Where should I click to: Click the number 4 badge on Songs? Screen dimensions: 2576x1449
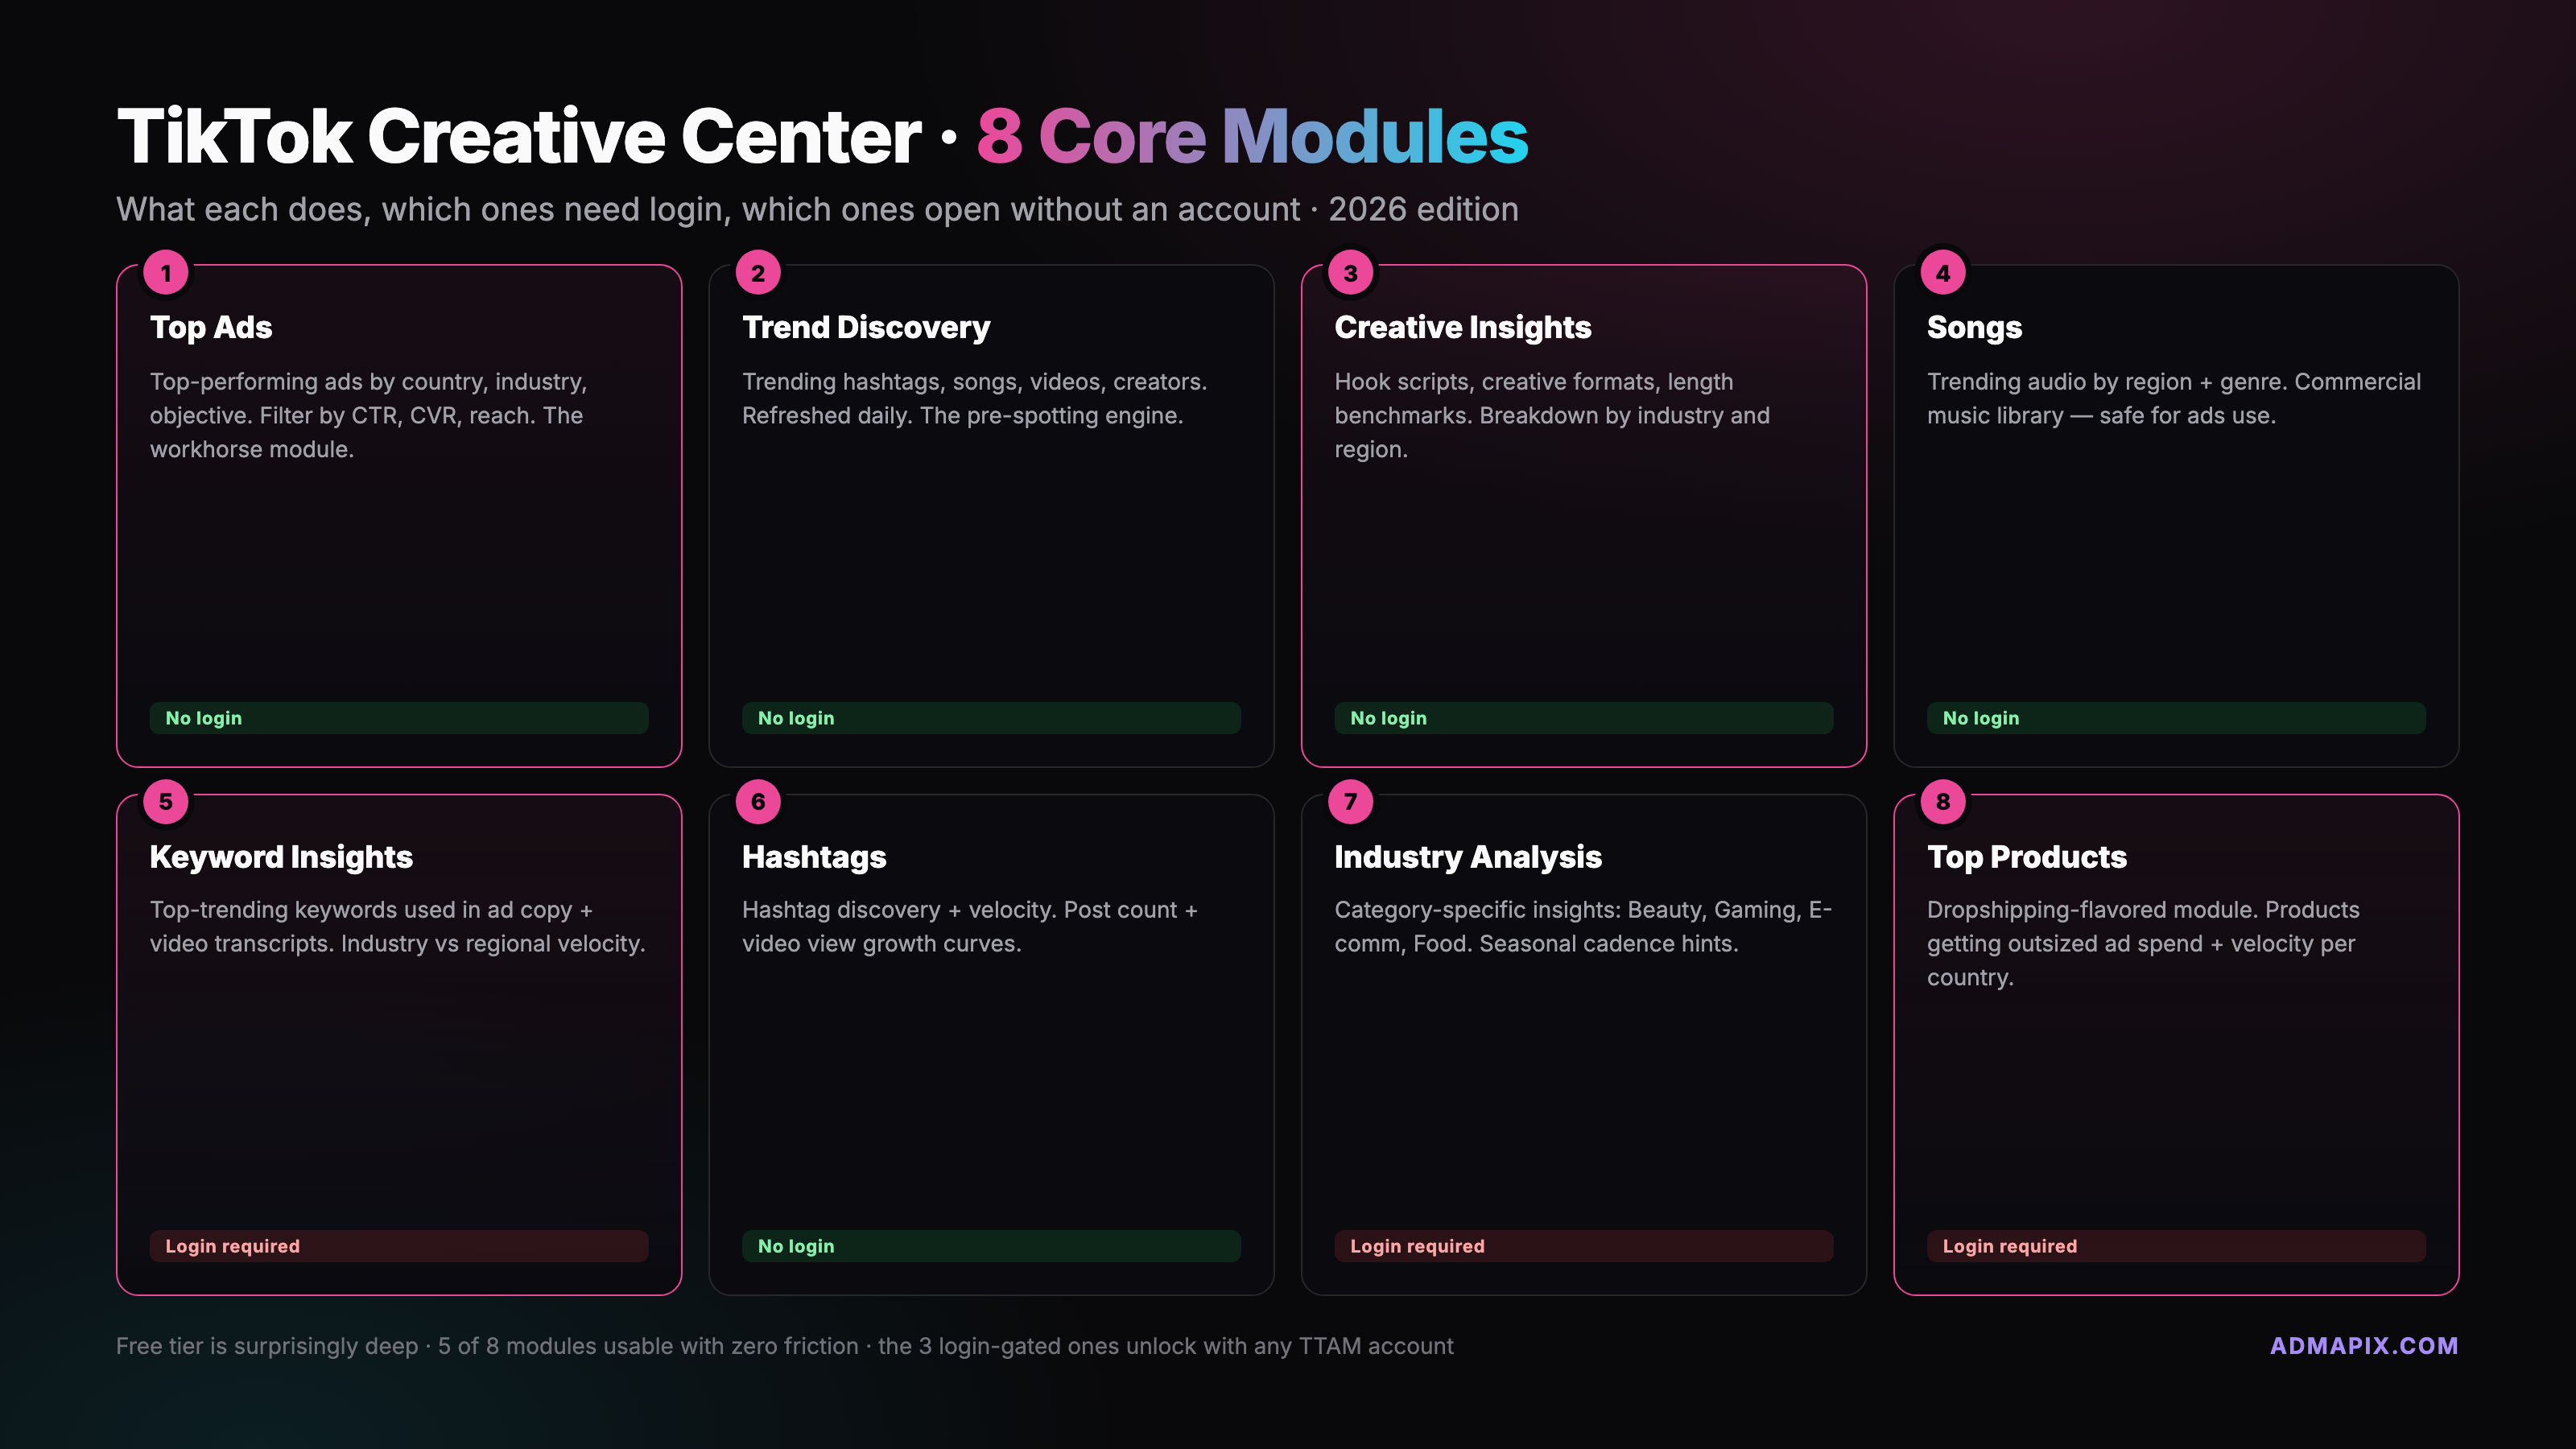click(x=1943, y=273)
